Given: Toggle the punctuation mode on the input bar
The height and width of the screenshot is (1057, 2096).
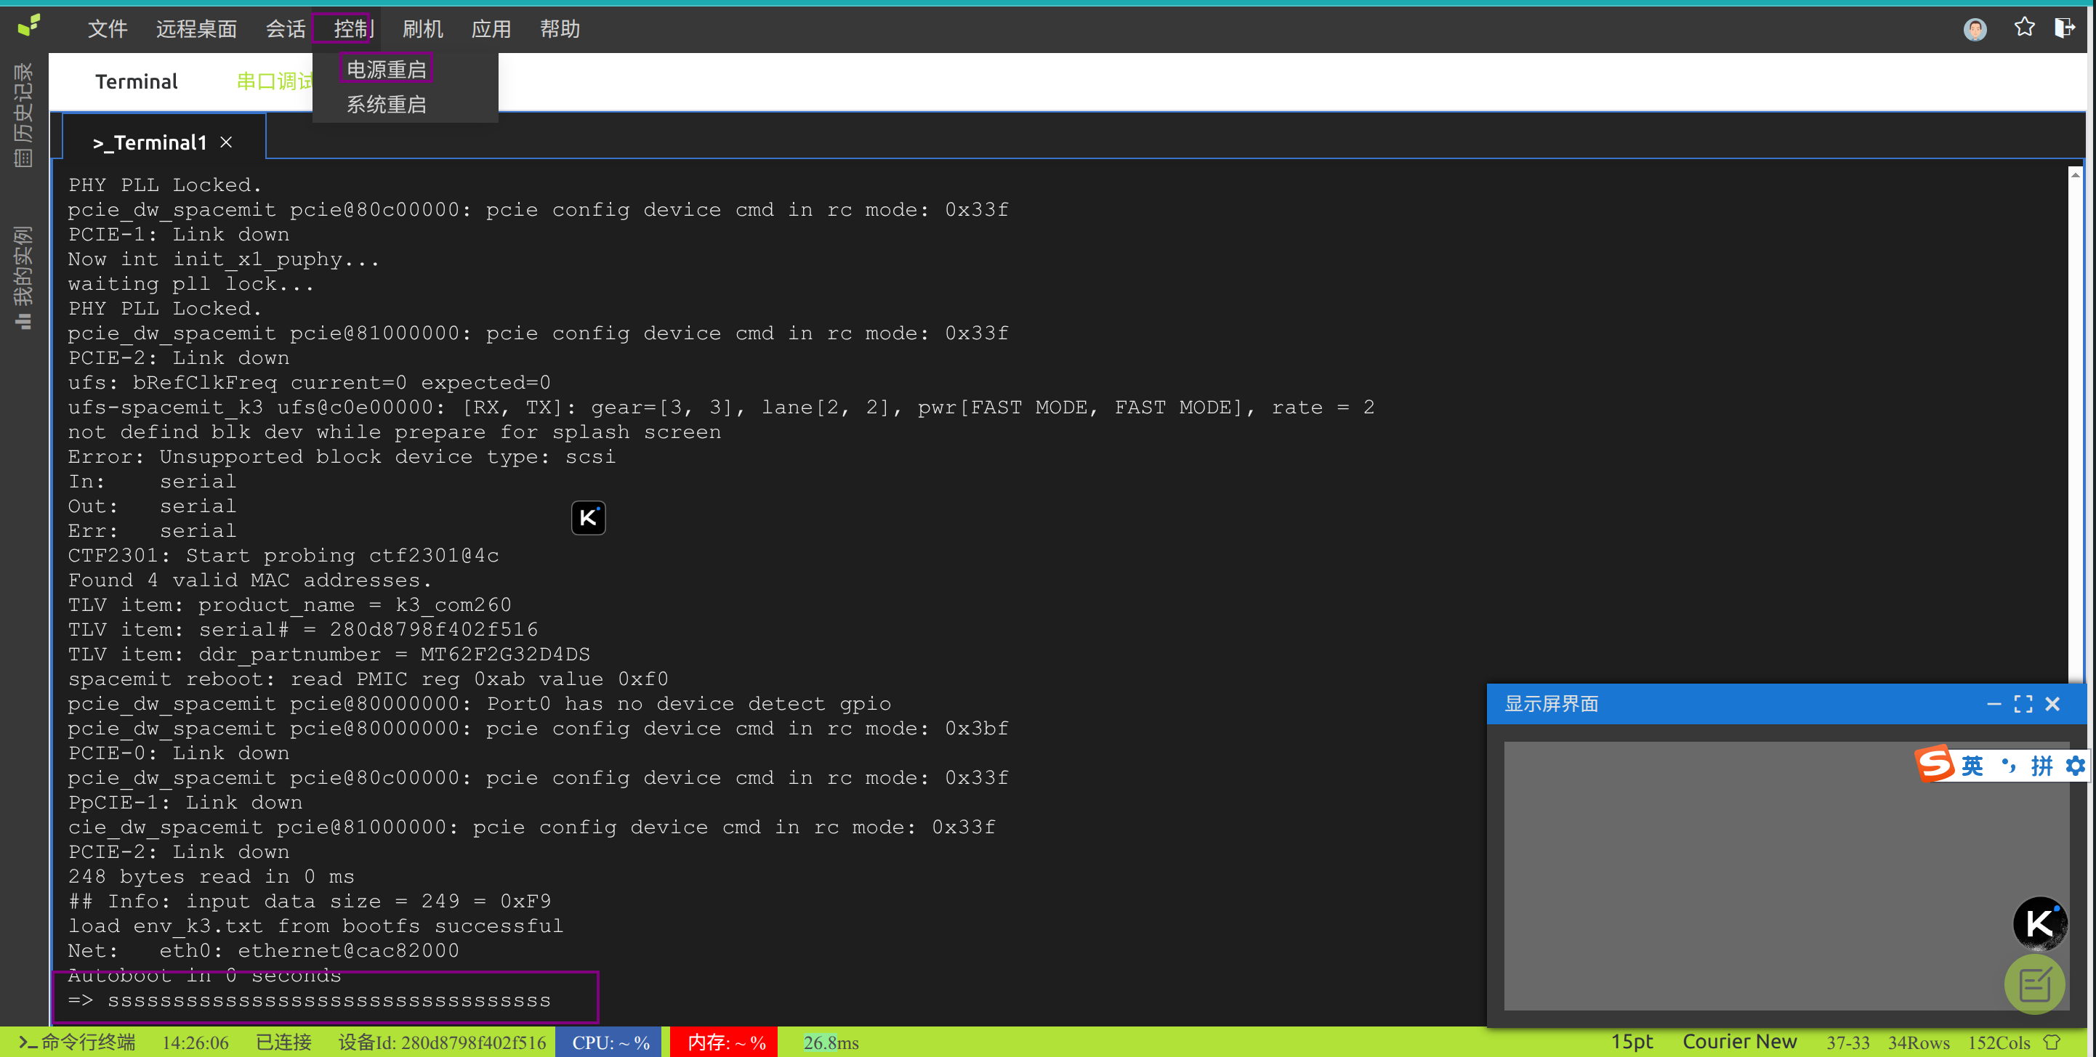Looking at the screenshot, I should tap(2008, 765).
